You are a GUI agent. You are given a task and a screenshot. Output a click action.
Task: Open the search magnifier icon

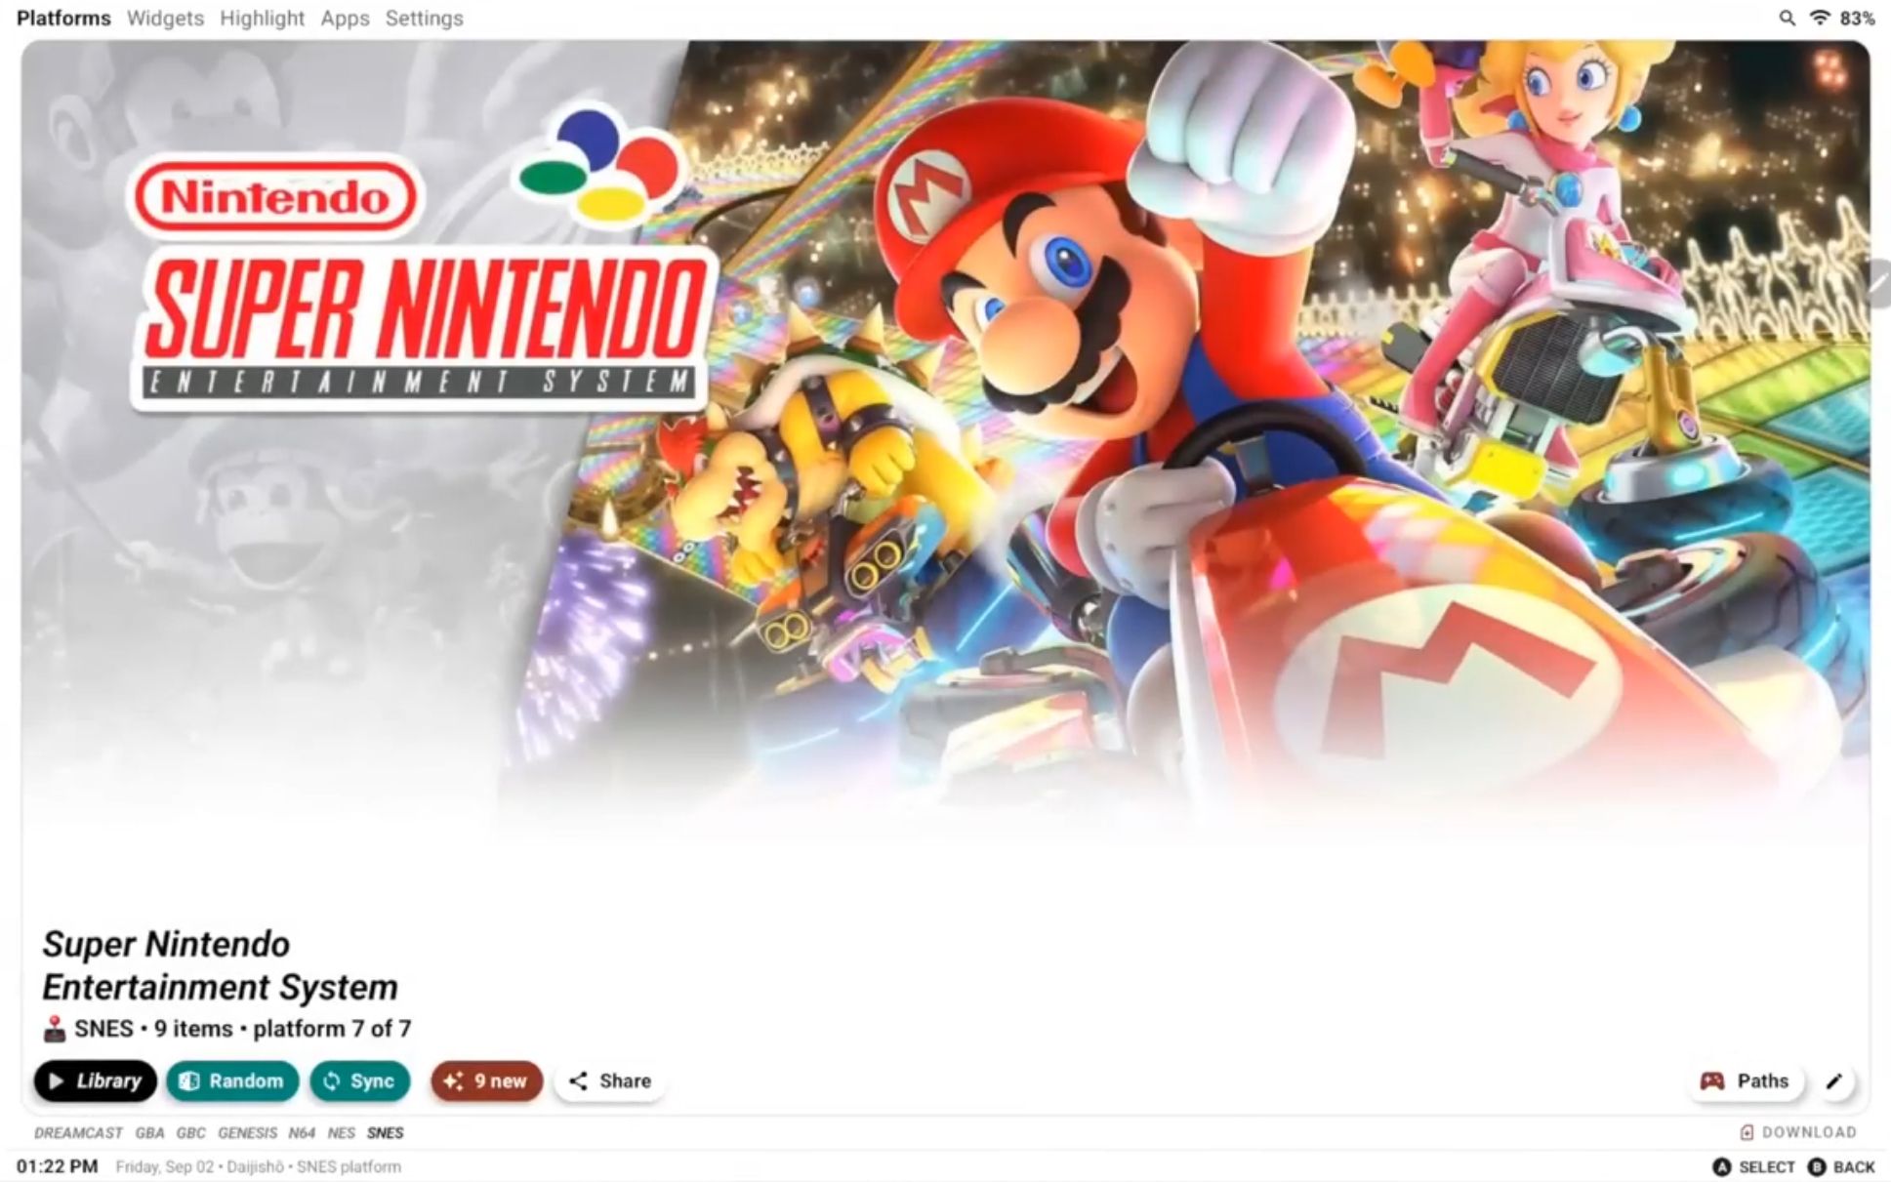tap(1787, 18)
